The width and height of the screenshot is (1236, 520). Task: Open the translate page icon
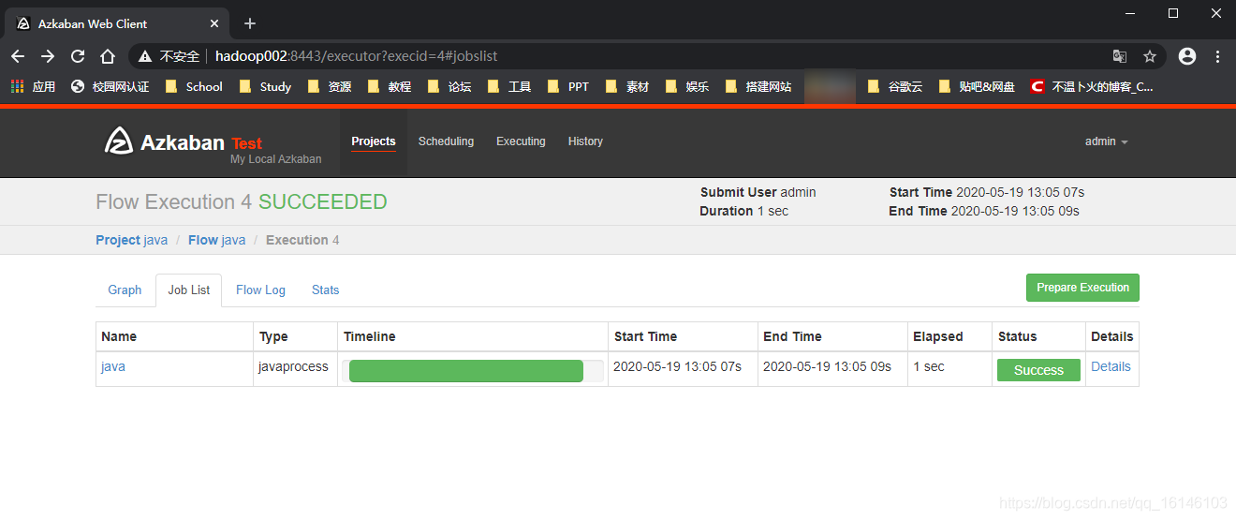1120,56
